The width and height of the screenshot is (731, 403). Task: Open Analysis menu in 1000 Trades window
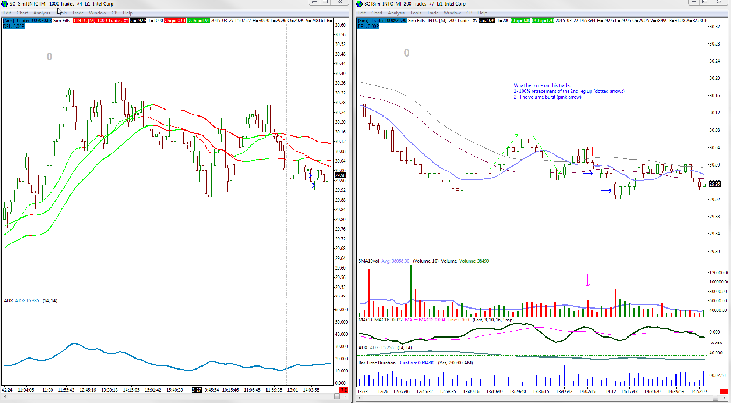coord(42,13)
